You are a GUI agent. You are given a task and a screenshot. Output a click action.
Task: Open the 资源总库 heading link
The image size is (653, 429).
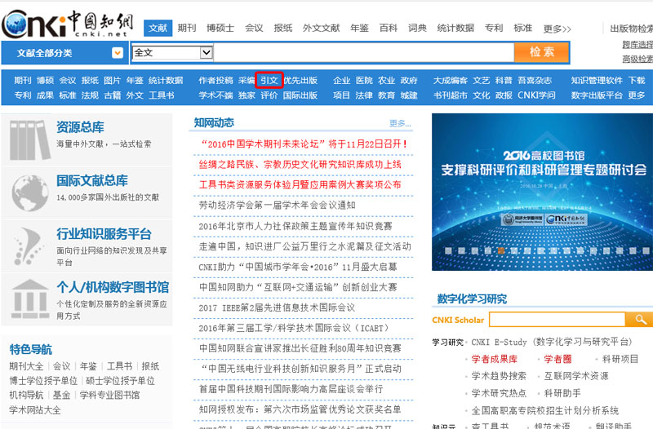coord(80,127)
